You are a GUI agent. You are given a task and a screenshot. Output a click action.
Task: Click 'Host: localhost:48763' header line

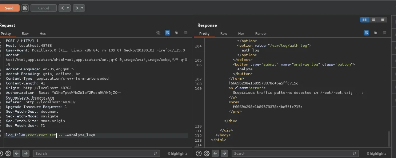coord(29,45)
